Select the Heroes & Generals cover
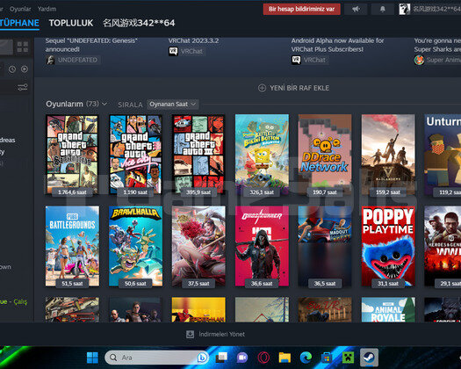Image resolution: width=461 pixels, height=369 pixels. 443,246
